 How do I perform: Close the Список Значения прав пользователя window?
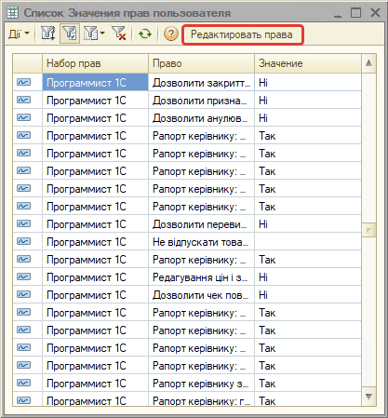coord(375,13)
